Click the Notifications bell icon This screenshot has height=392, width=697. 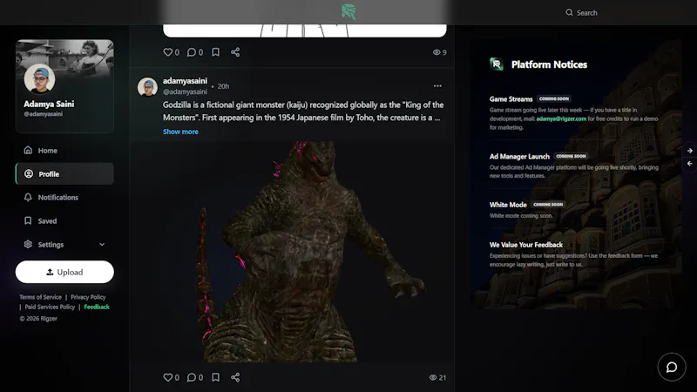(28, 197)
